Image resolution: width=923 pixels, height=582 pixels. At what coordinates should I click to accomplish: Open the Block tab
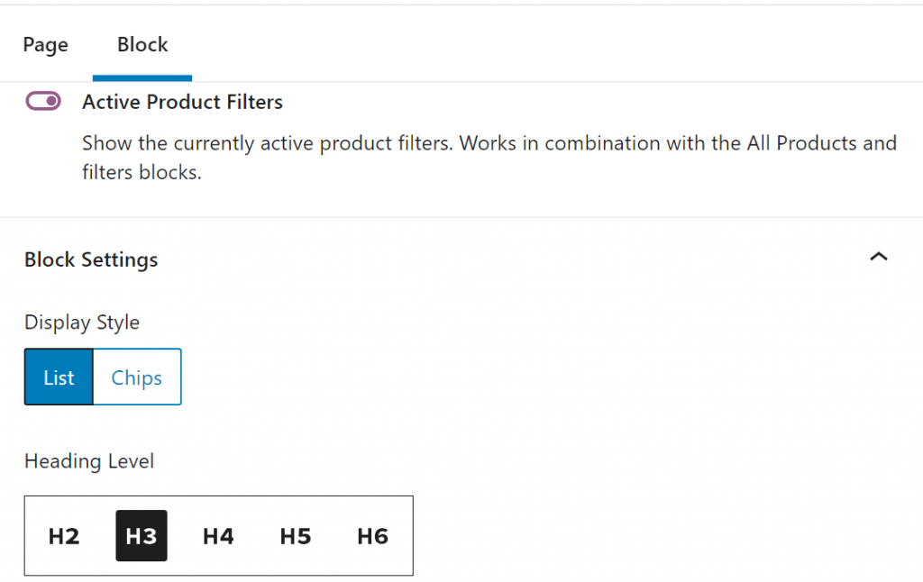142,44
